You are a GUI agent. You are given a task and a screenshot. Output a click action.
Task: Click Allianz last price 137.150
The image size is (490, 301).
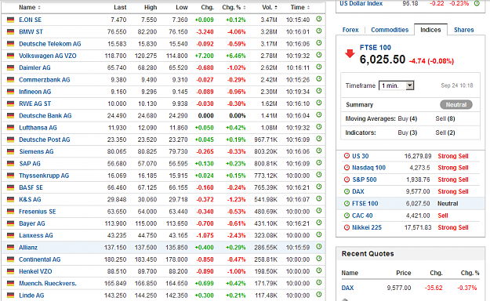(x=115, y=248)
